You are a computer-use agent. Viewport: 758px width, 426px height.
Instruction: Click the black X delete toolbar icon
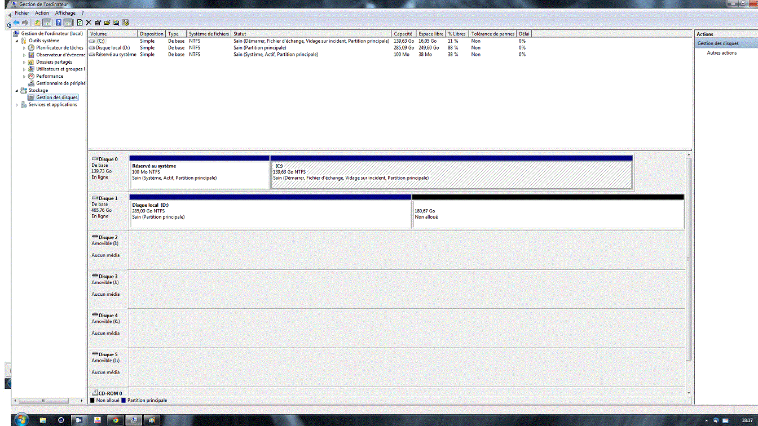click(x=89, y=23)
